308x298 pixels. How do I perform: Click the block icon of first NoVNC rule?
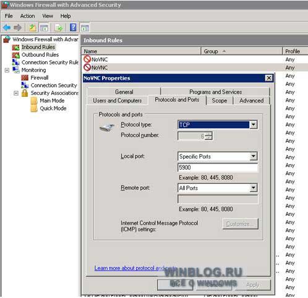(x=87, y=59)
